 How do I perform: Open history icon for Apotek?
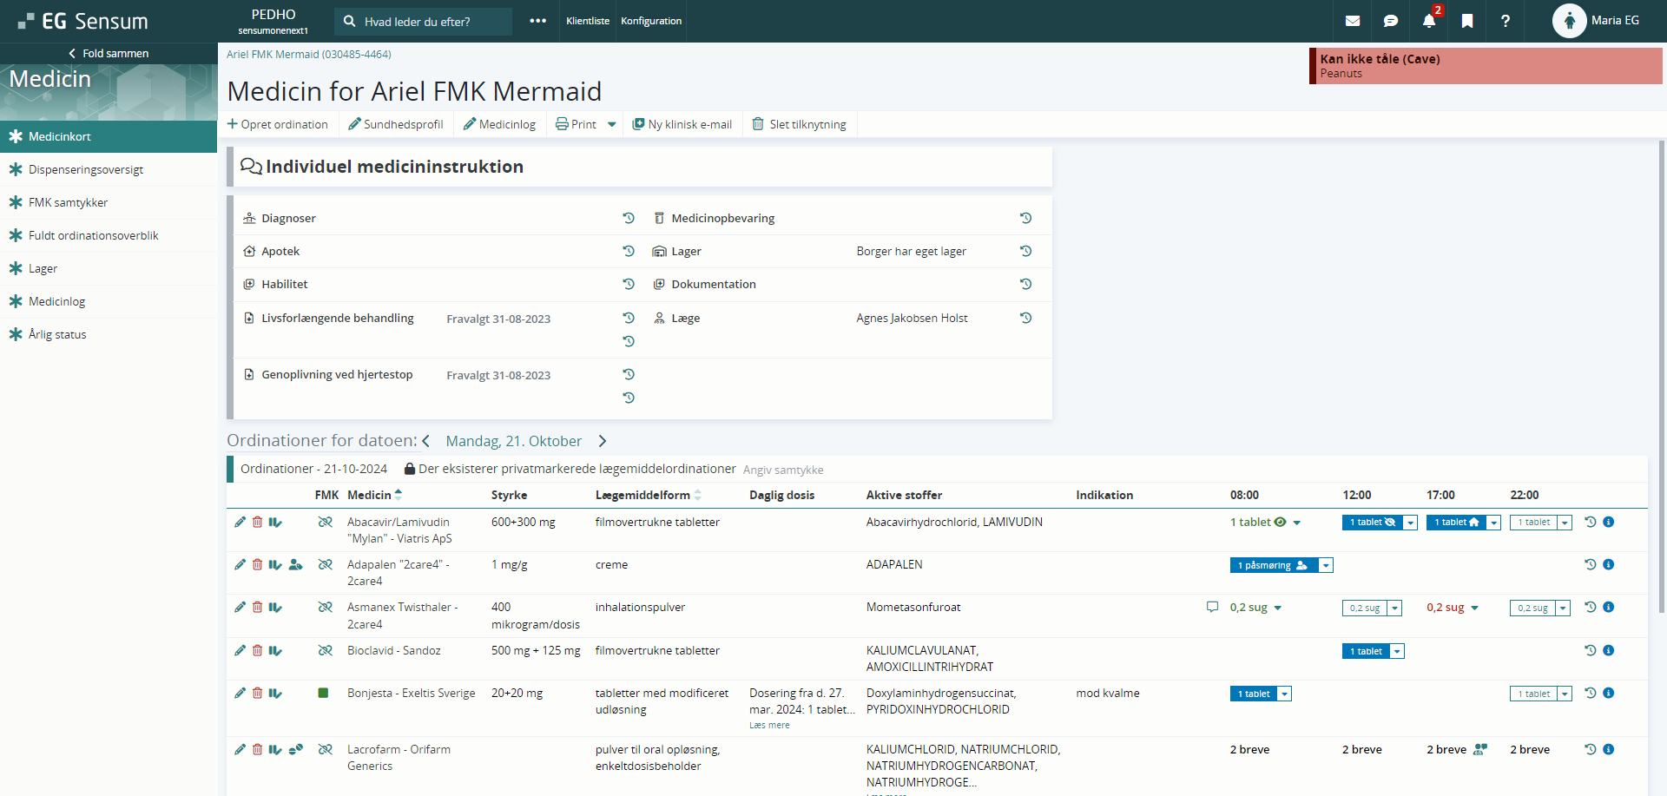pyautogui.click(x=629, y=251)
